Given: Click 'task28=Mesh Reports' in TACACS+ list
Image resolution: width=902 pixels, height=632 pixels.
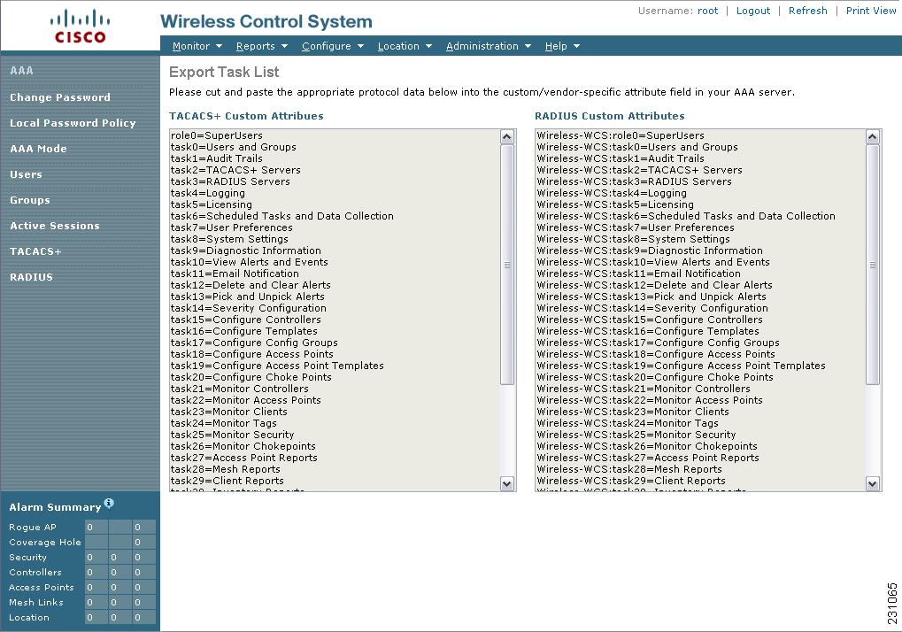Looking at the screenshot, I should pos(226,469).
